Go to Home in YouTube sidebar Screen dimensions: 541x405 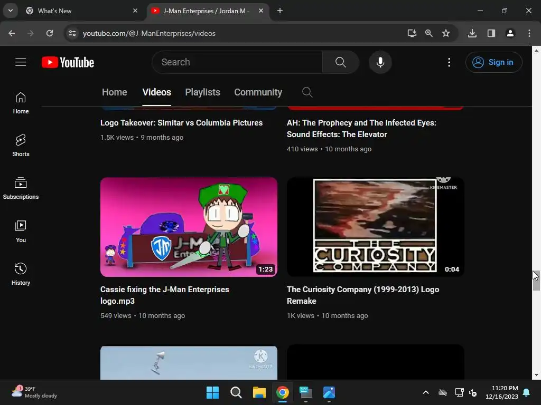click(x=21, y=103)
